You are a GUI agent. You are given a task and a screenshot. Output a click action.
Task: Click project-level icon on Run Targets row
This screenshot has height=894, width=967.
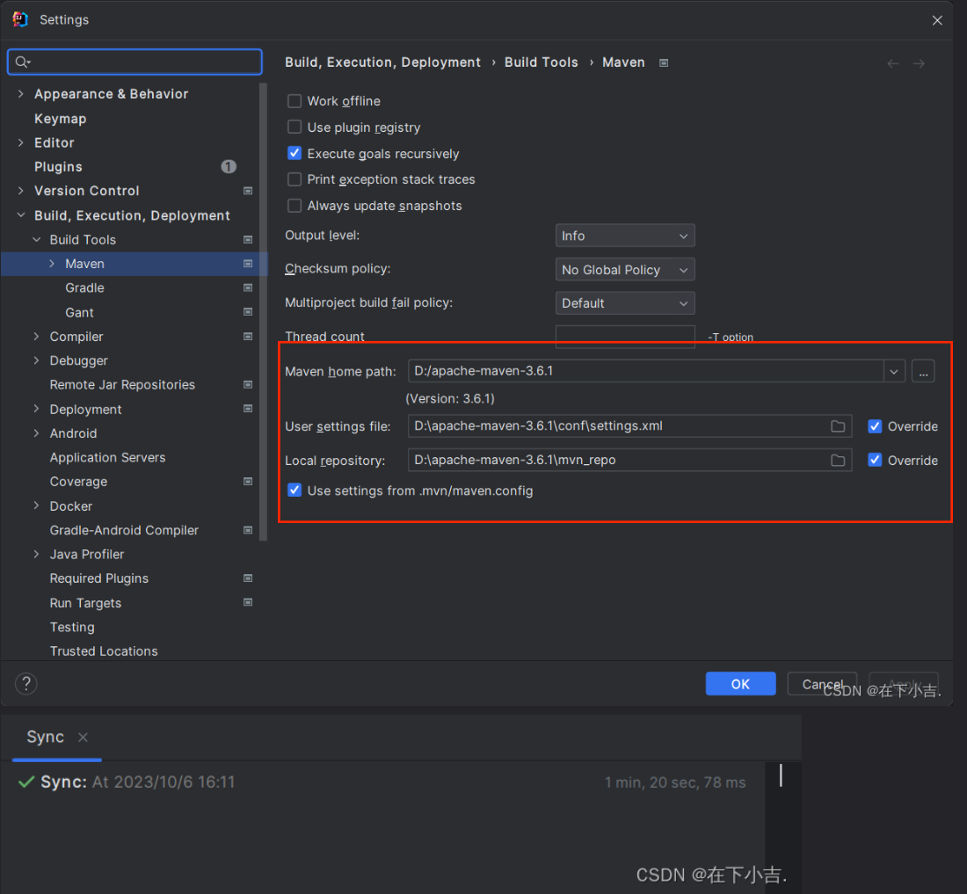click(x=248, y=602)
